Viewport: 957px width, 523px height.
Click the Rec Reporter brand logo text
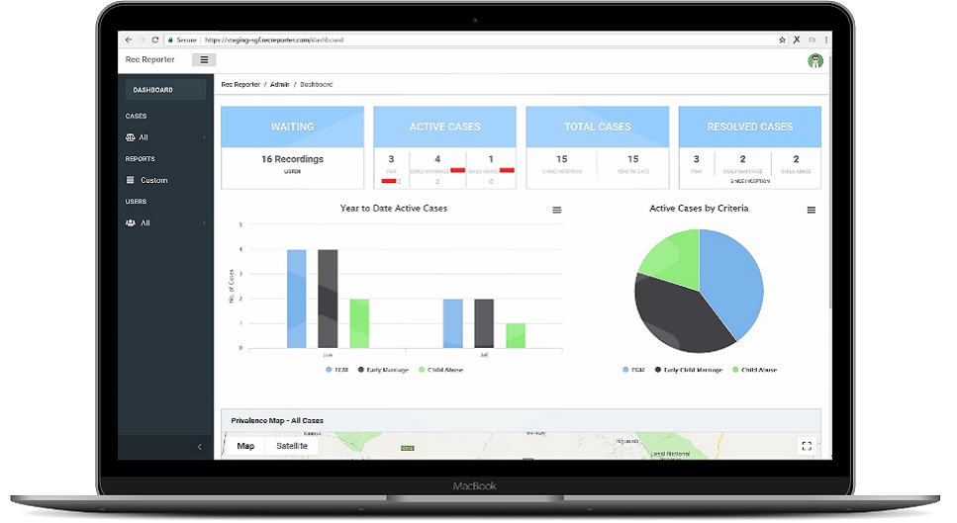(149, 59)
